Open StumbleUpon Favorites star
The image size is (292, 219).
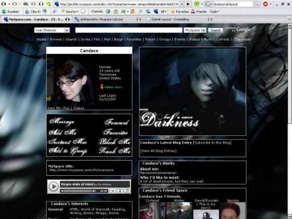pyautogui.click(x=180, y=12)
